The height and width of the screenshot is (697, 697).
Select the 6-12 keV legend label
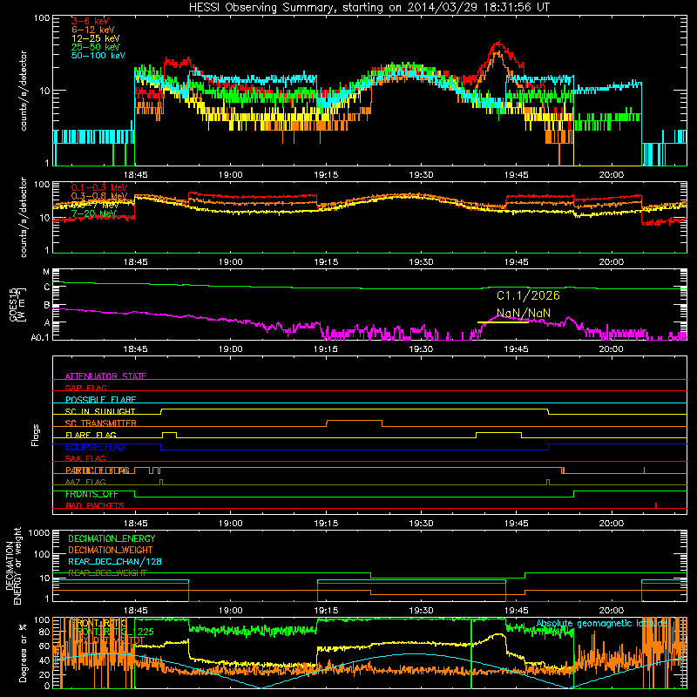coord(93,30)
